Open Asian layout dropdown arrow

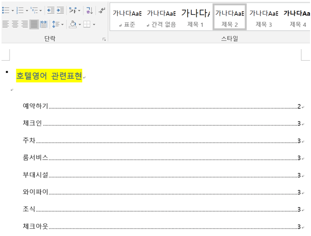[79, 11]
